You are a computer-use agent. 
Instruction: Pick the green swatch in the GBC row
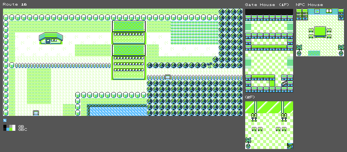11,129
